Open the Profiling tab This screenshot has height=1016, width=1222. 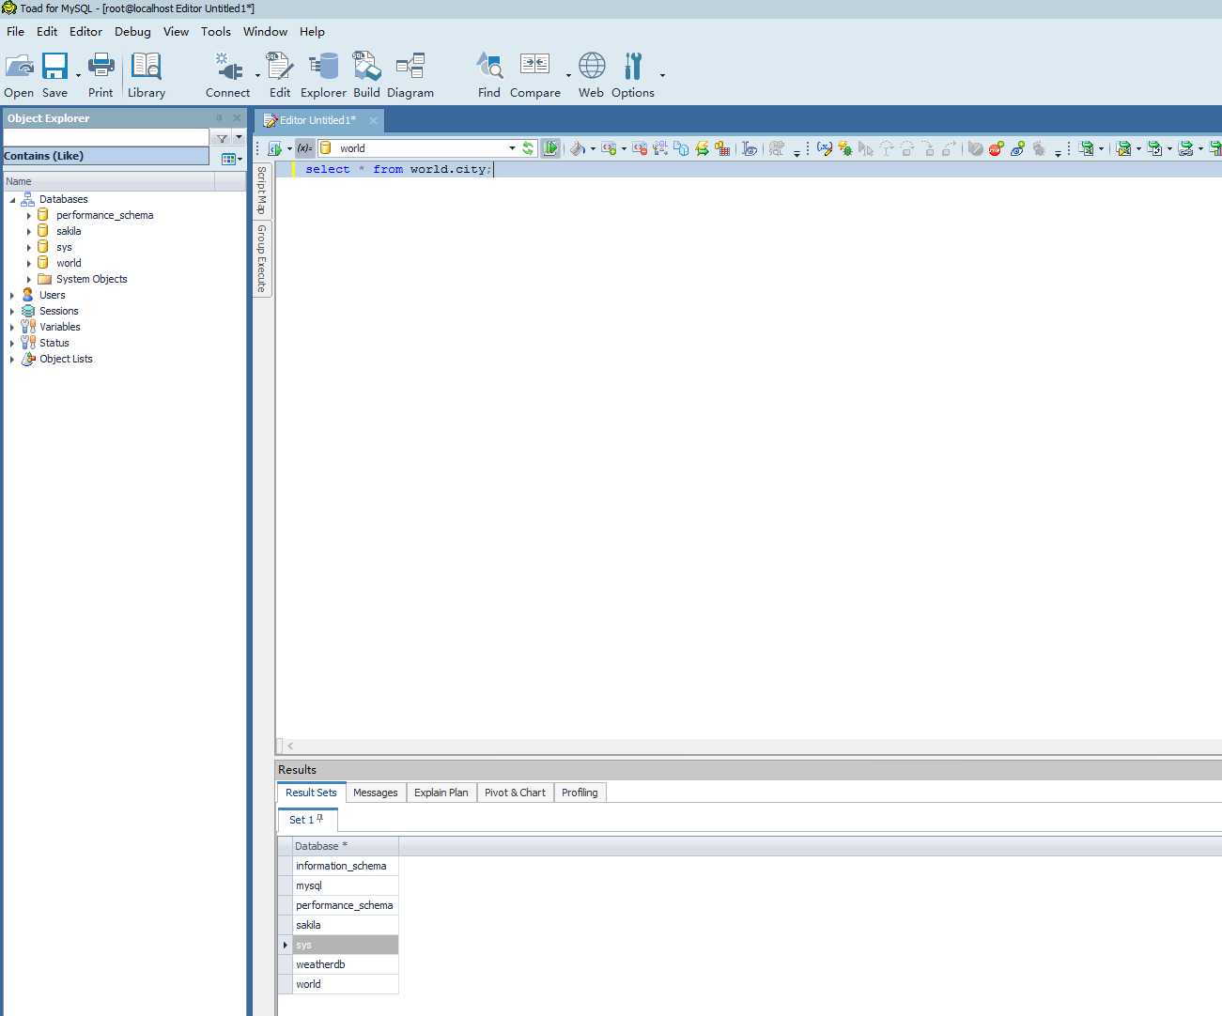(x=580, y=793)
